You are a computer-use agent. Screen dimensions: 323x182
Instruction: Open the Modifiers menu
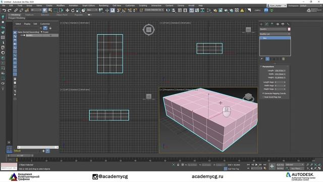click(x=61, y=6)
